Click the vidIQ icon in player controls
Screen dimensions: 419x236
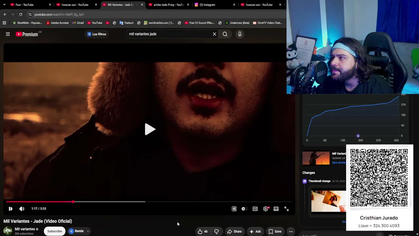point(234,209)
